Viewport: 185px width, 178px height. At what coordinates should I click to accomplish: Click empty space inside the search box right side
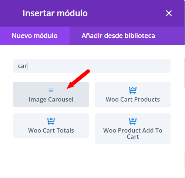coord(123,66)
